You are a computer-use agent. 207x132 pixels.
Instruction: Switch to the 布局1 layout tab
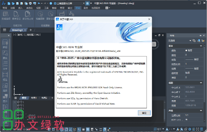point(34,98)
